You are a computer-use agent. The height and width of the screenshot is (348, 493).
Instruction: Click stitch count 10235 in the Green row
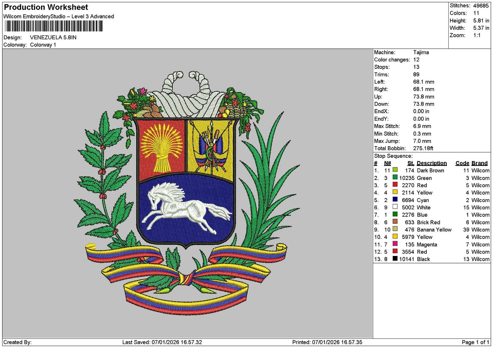[407, 178]
